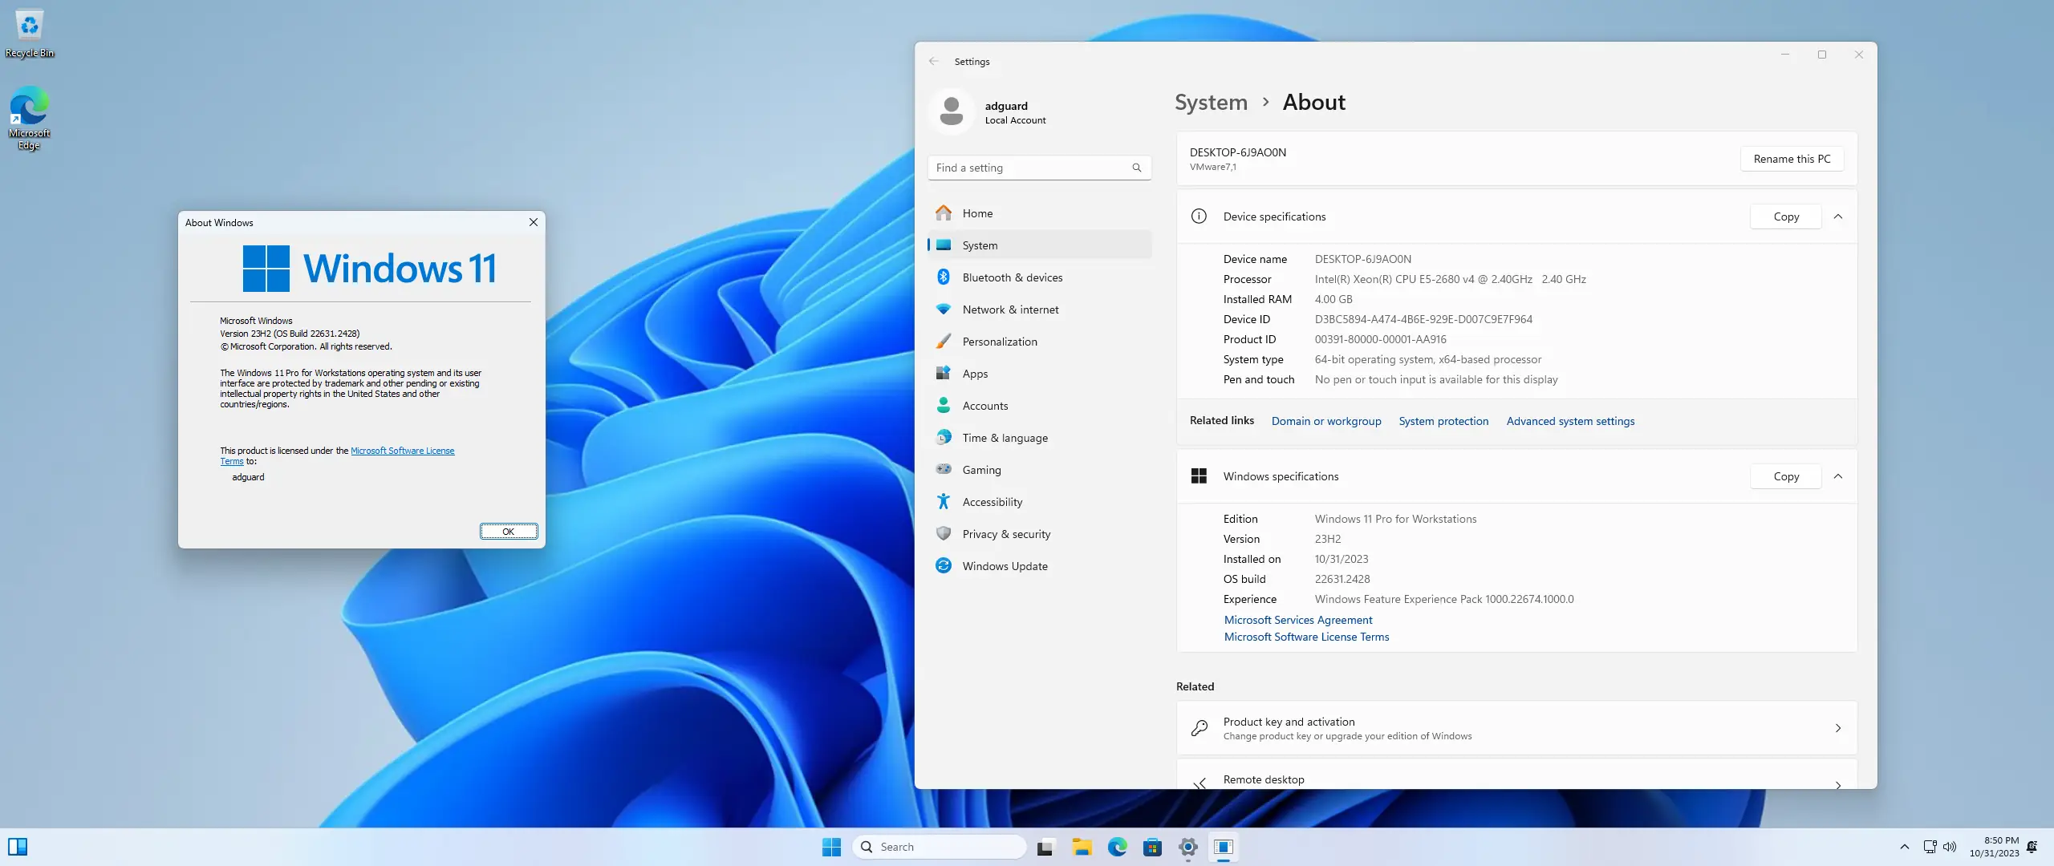The width and height of the screenshot is (2054, 866).
Task: Open Privacy & security settings
Action: click(1005, 534)
